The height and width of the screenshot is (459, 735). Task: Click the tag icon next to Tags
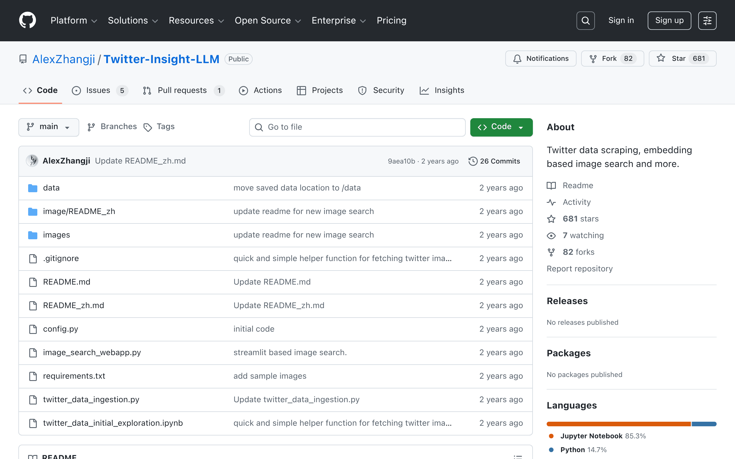pyautogui.click(x=148, y=127)
